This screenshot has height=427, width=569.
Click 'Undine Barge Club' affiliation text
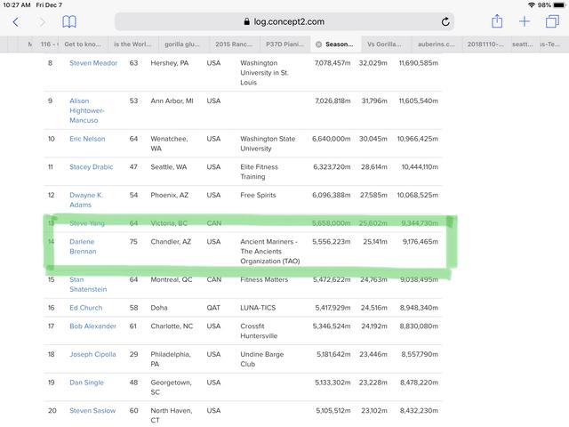(261, 359)
